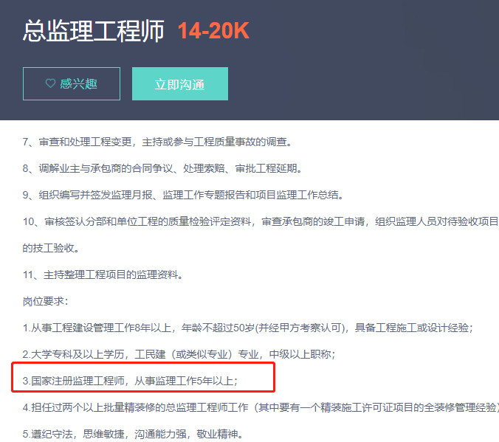
Task: Click duty item 9 about 监理月报
Action: point(183,195)
